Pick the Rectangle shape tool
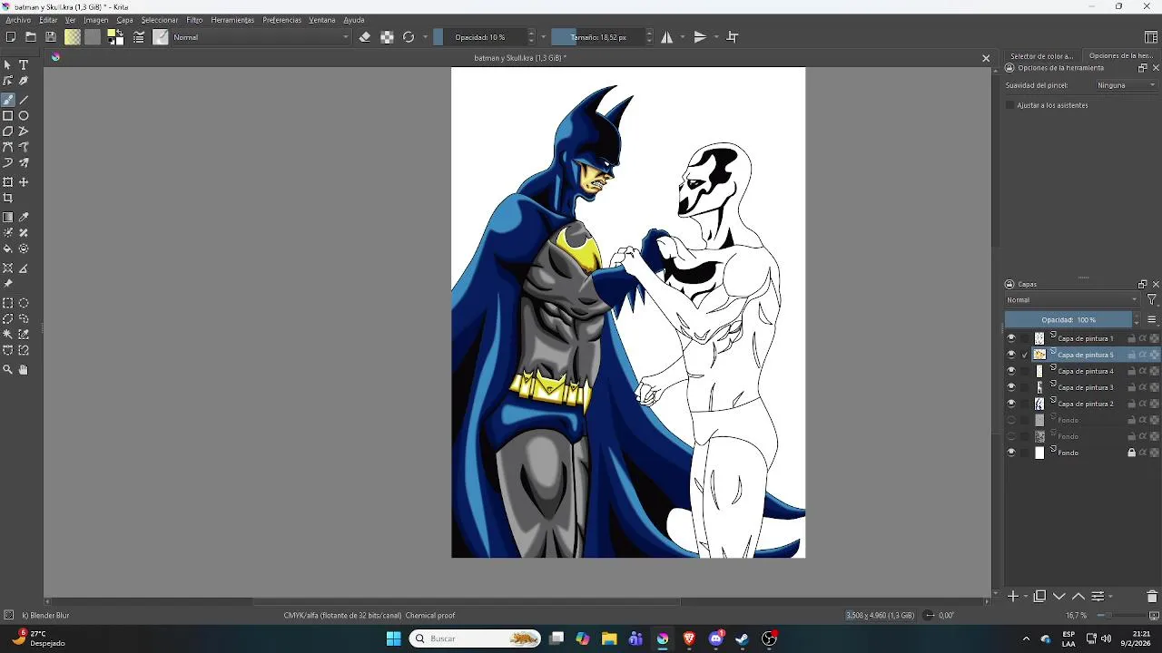The image size is (1162, 653). 8,115
